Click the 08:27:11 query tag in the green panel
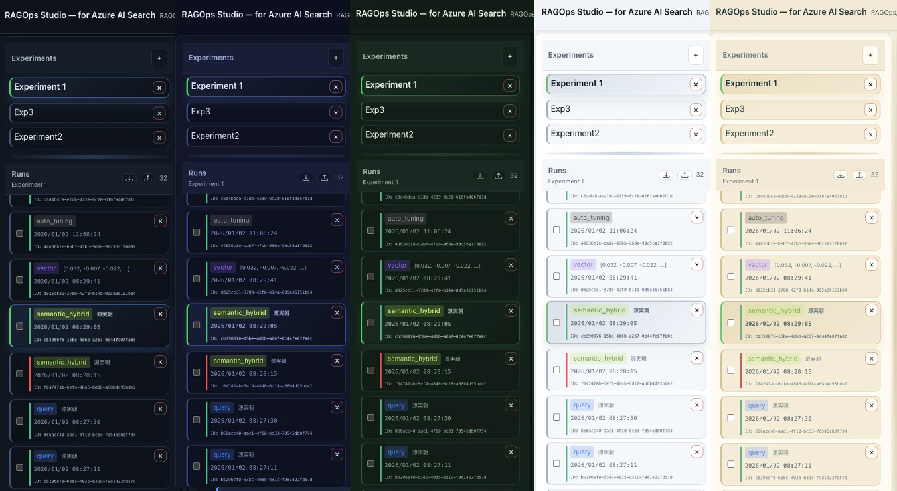 tap(396, 452)
